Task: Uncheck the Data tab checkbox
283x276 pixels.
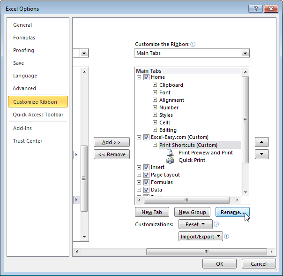Action: 146,190
